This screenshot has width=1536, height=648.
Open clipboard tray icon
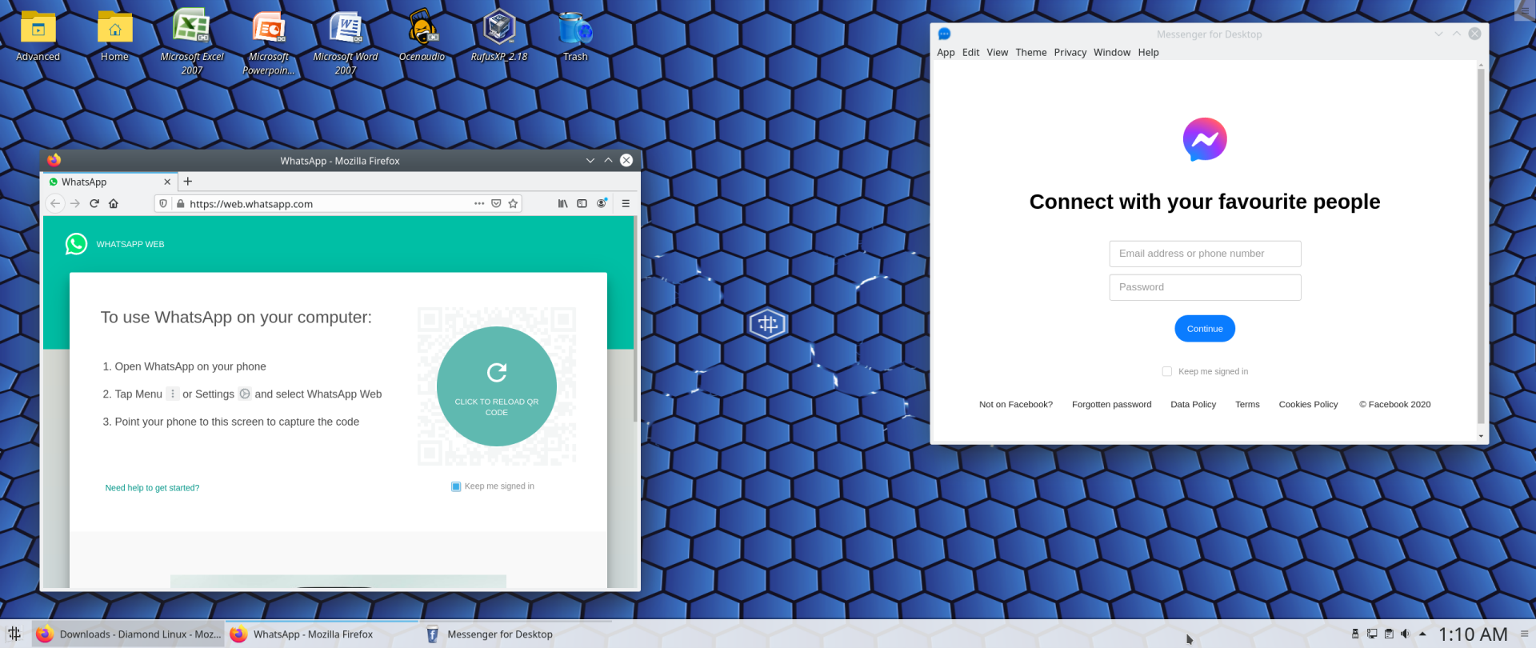(x=1389, y=634)
